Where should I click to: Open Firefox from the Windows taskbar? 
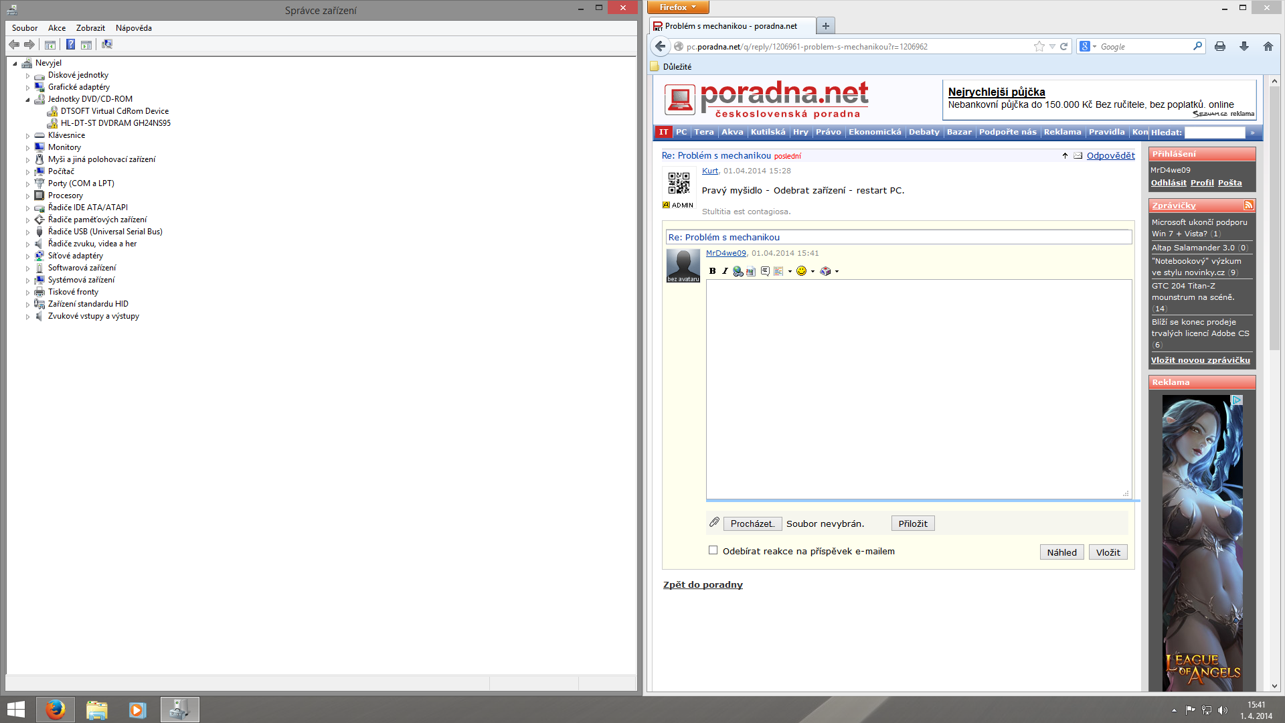coord(56,710)
